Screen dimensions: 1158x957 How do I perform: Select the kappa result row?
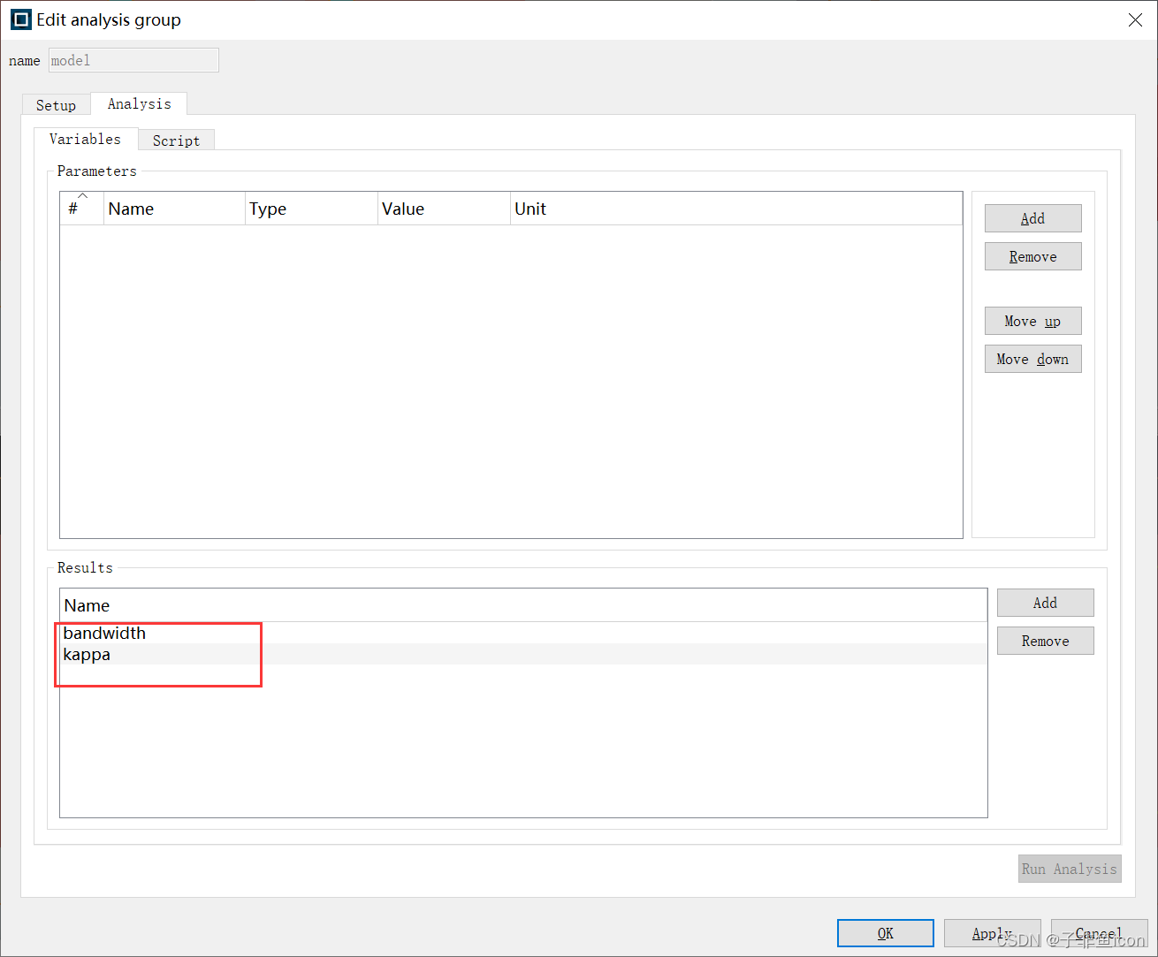(523, 654)
